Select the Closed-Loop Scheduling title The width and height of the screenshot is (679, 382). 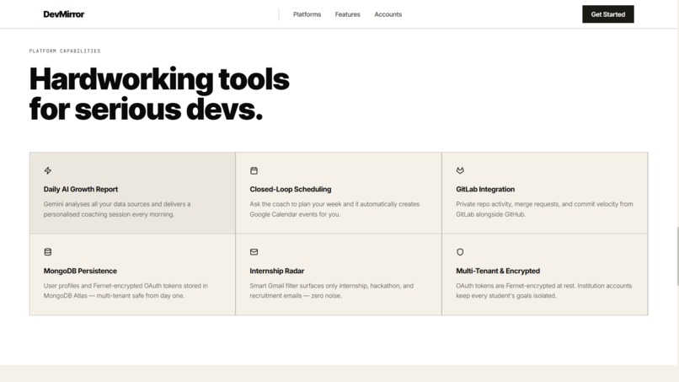pyautogui.click(x=290, y=189)
